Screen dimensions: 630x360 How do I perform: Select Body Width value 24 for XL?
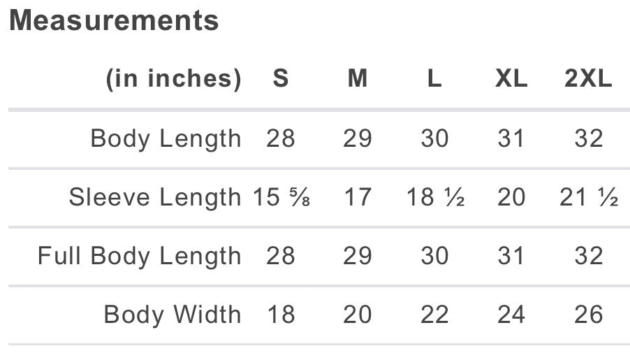511,315
